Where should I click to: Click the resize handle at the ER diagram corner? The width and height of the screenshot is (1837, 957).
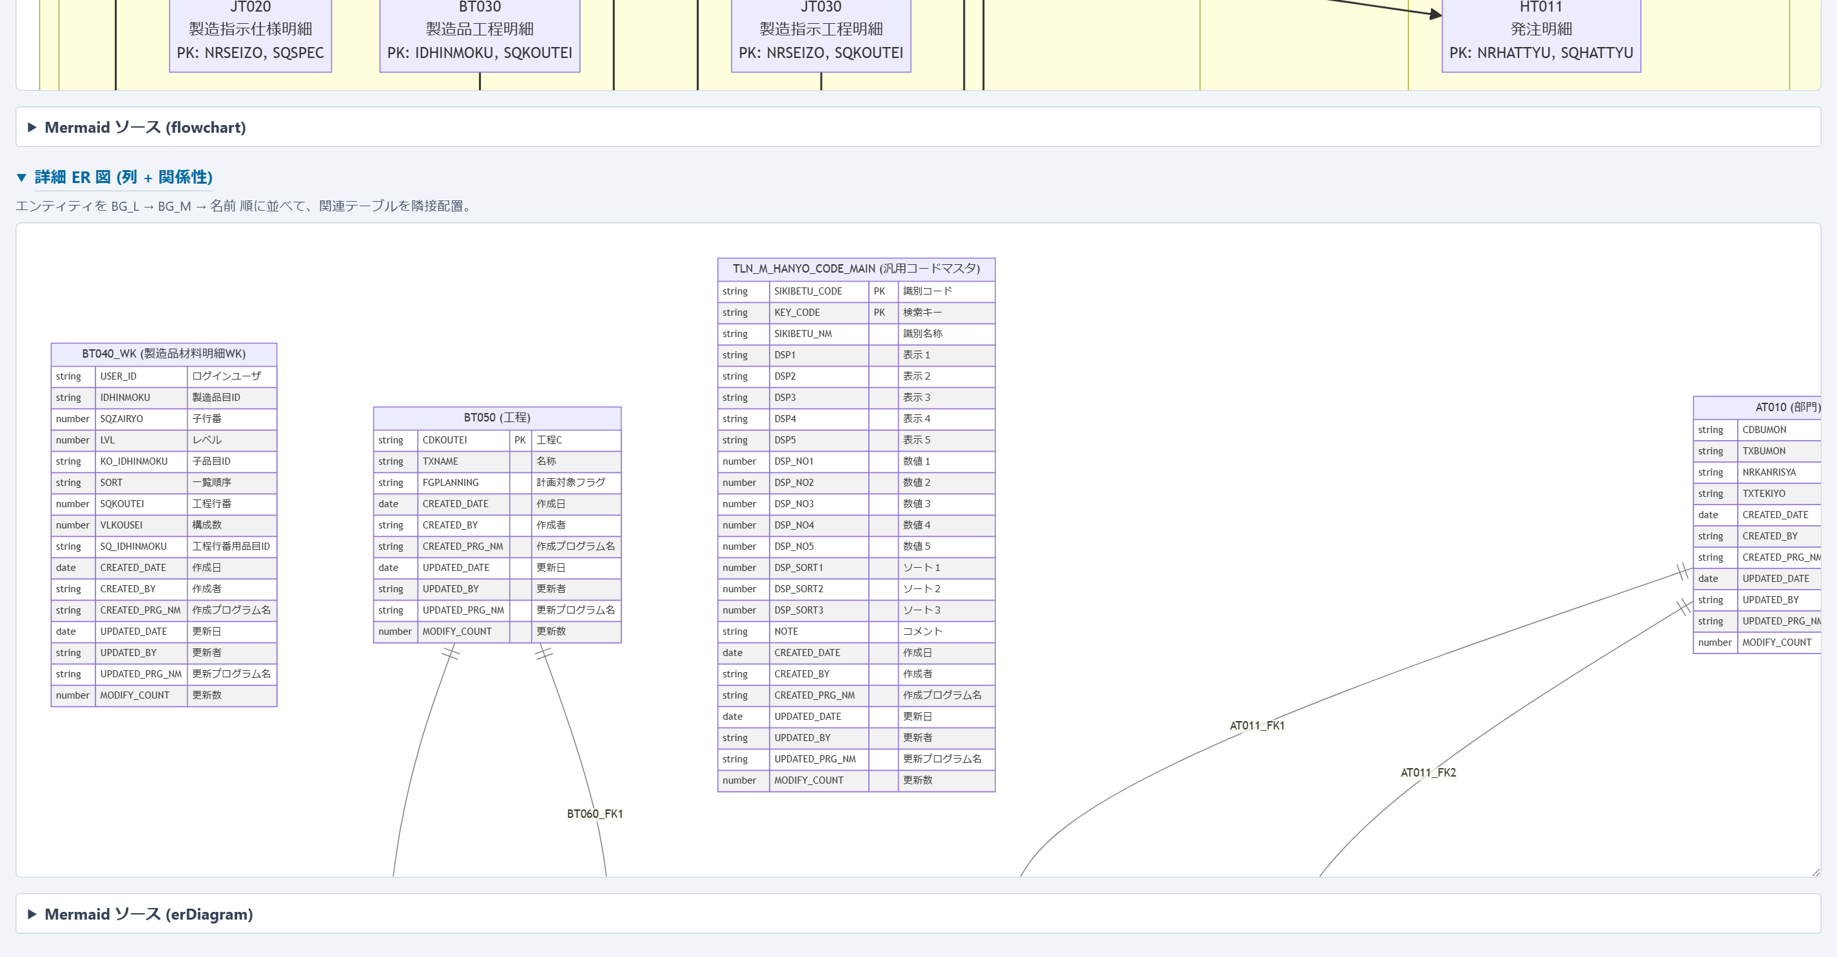pyautogui.click(x=1815, y=871)
